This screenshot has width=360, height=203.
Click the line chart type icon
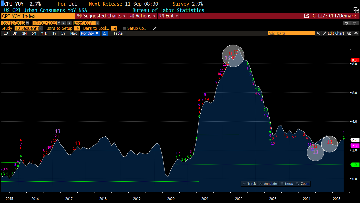pyautogui.click(x=105, y=33)
